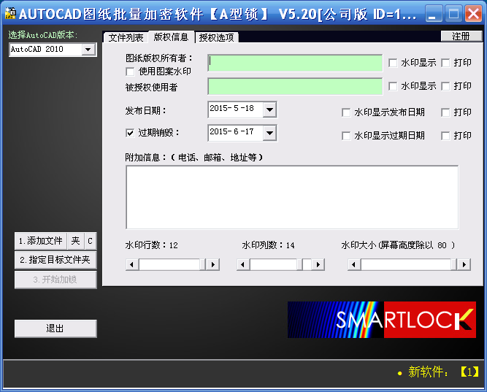Open the 过期销毁 date picker dropdown
Screen dimensions: 487x392
pyautogui.click(x=269, y=133)
